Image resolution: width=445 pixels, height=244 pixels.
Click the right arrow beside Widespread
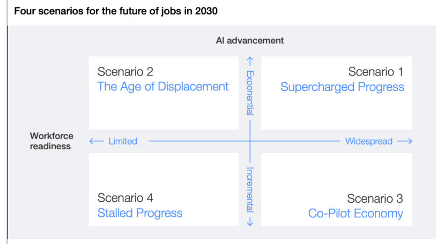[x=405, y=142]
